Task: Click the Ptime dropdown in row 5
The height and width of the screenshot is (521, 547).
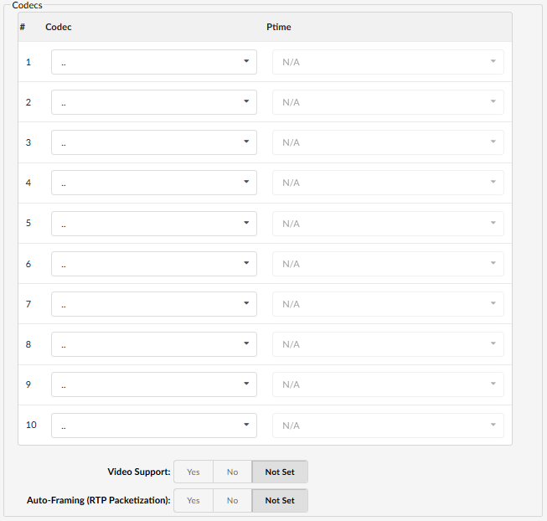Action: click(388, 223)
